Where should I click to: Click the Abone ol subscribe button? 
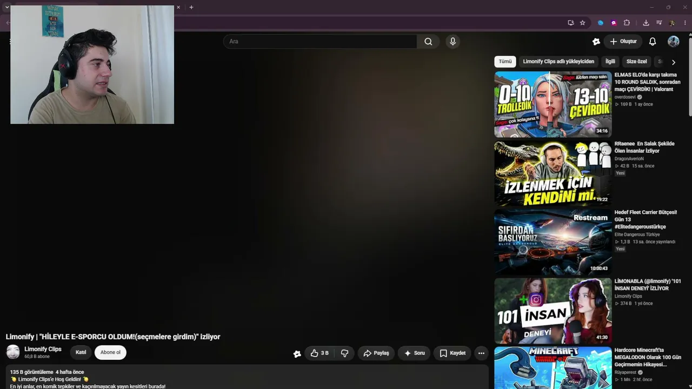click(110, 352)
